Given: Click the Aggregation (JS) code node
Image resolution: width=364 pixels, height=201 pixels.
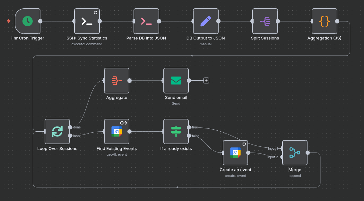Looking at the screenshot, I should [324, 21].
